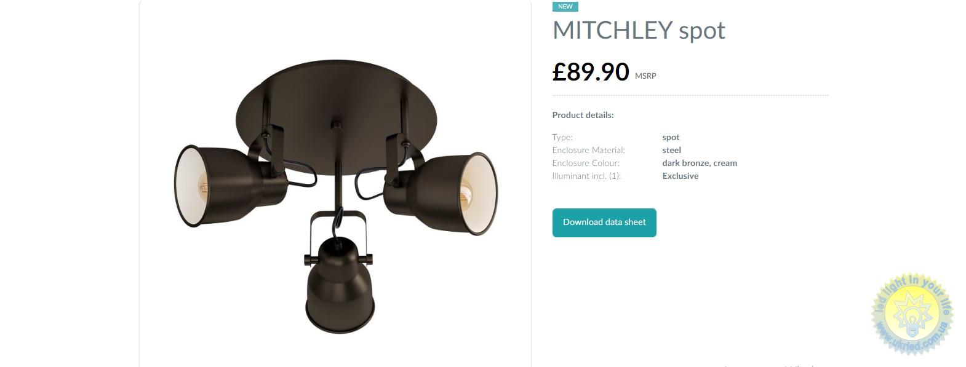Click the NEW badge above the title
This screenshot has height=367, width=966.
(x=565, y=7)
